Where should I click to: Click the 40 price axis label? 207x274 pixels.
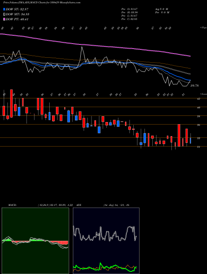[198, 108]
